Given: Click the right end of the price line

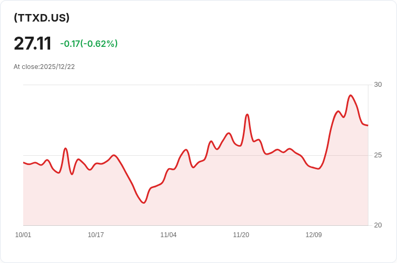Looking at the screenshot, I should click(367, 126).
